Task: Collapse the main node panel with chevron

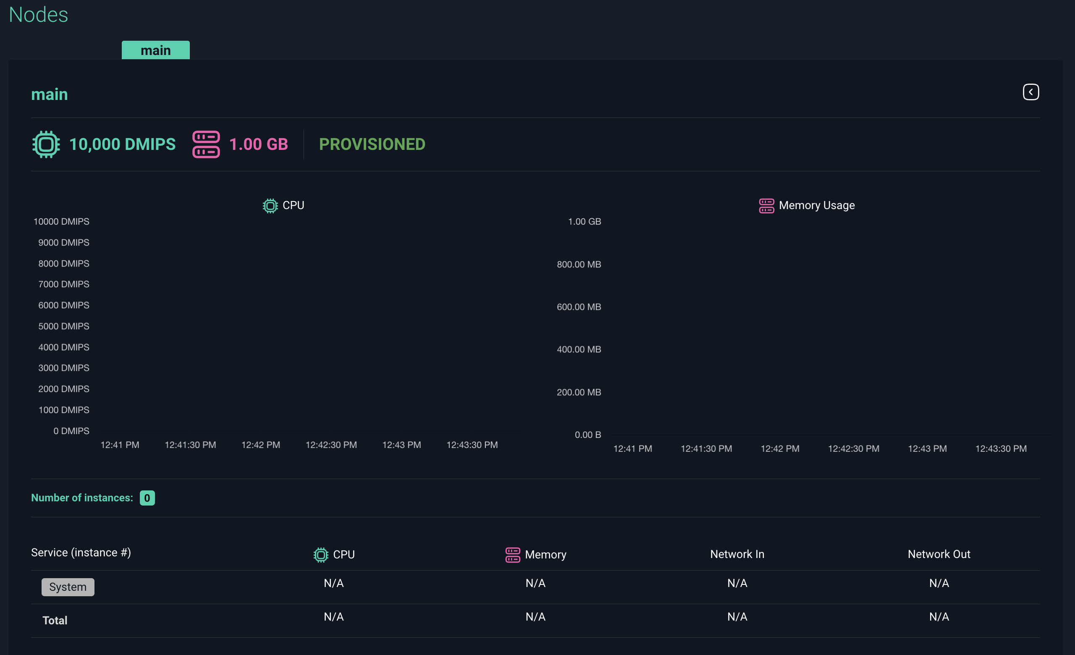Action: click(x=1030, y=92)
